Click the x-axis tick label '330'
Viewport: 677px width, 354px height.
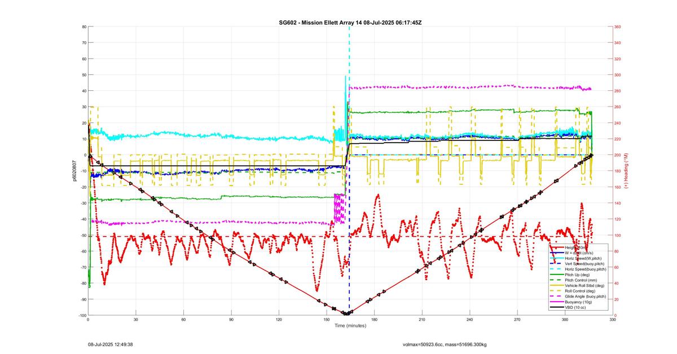613,320
